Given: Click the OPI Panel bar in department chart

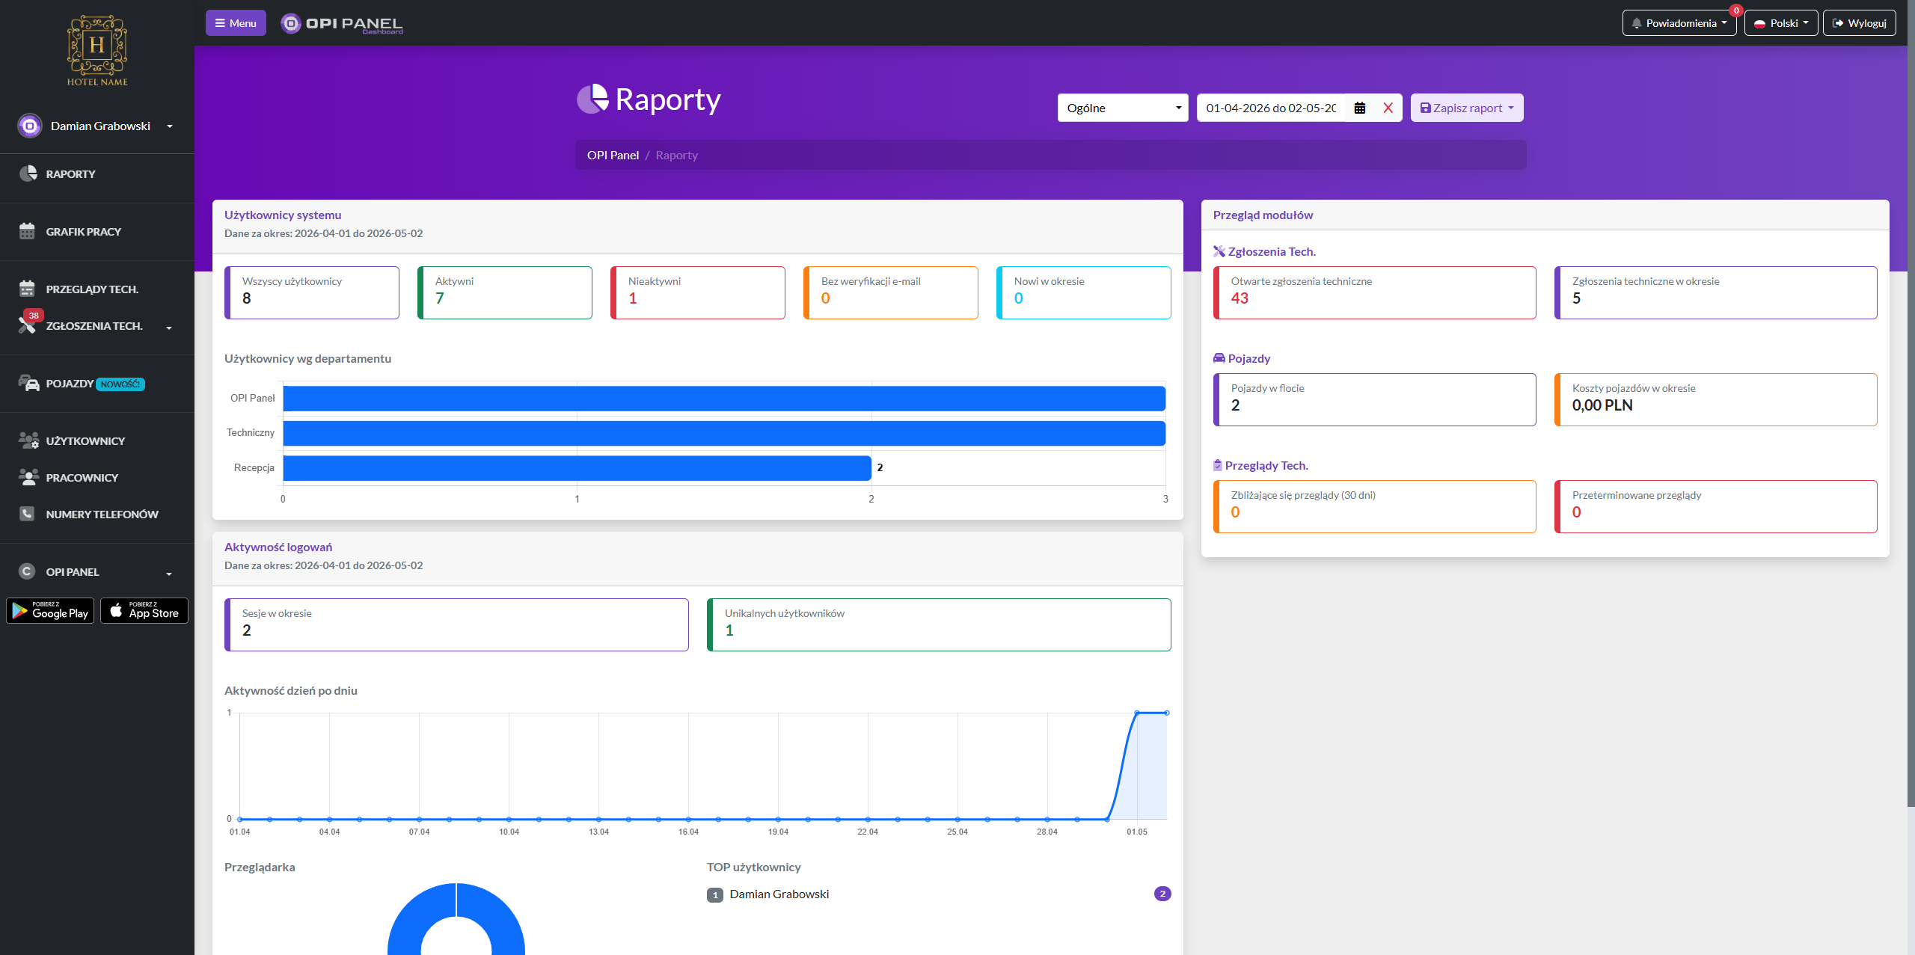Looking at the screenshot, I should click(x=724, y=398).
